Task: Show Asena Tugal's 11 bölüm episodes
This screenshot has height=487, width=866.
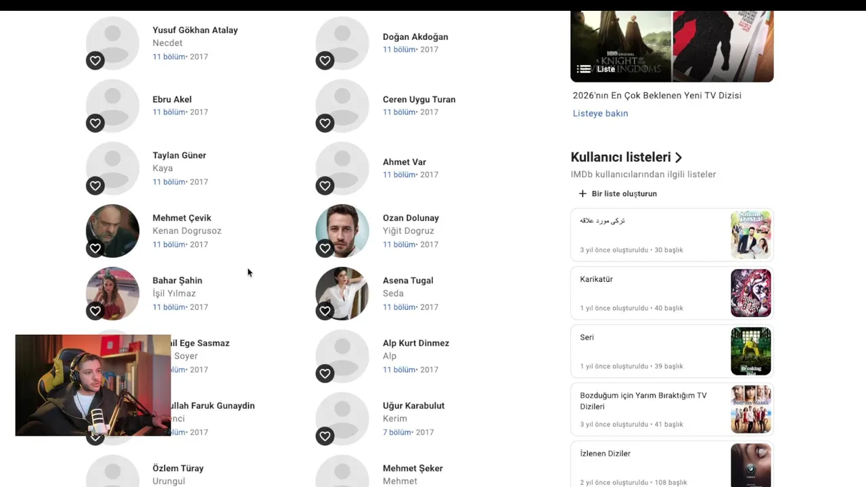Action: coord(399,307)
